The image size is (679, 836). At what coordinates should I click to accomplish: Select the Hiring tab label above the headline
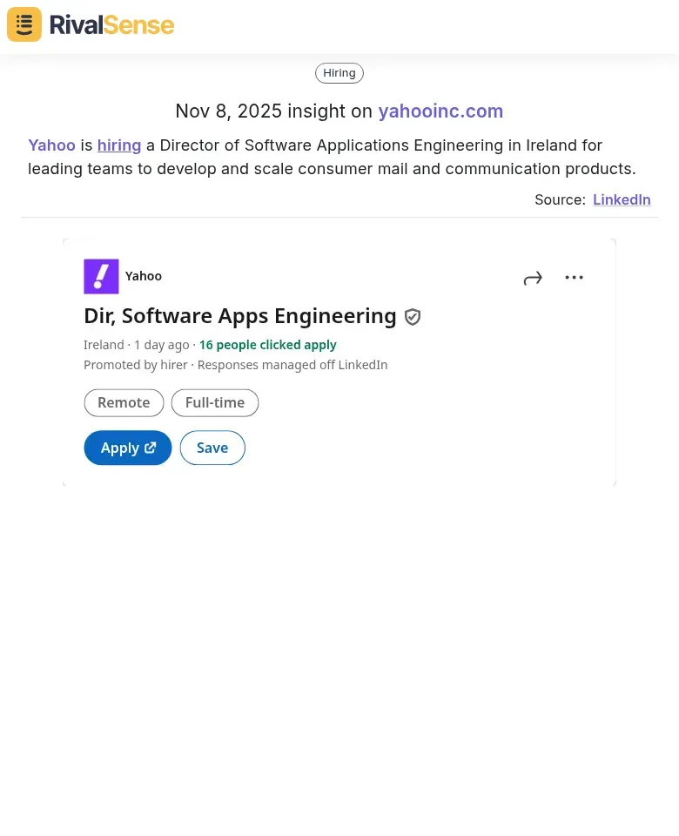pyautogui.click(x=339, y=72)
